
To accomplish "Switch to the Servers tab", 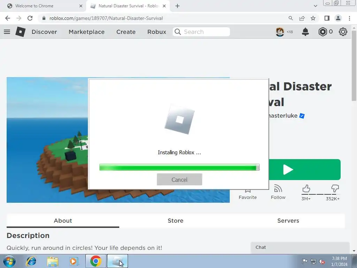I will (x=288, y=221).
